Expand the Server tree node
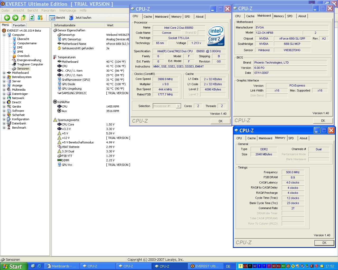Screen dimensions: 338x270 pyautogui.click(x=4, y=81)
